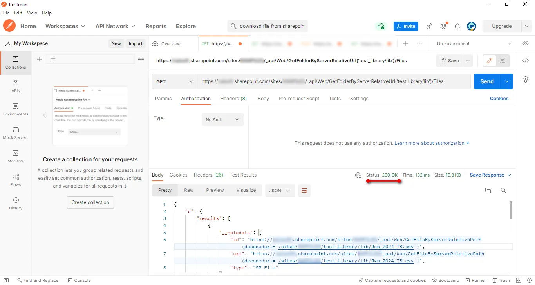Change the GET method dropdown
This screenshot has height=285, width=535.
[x=175, y=81]
